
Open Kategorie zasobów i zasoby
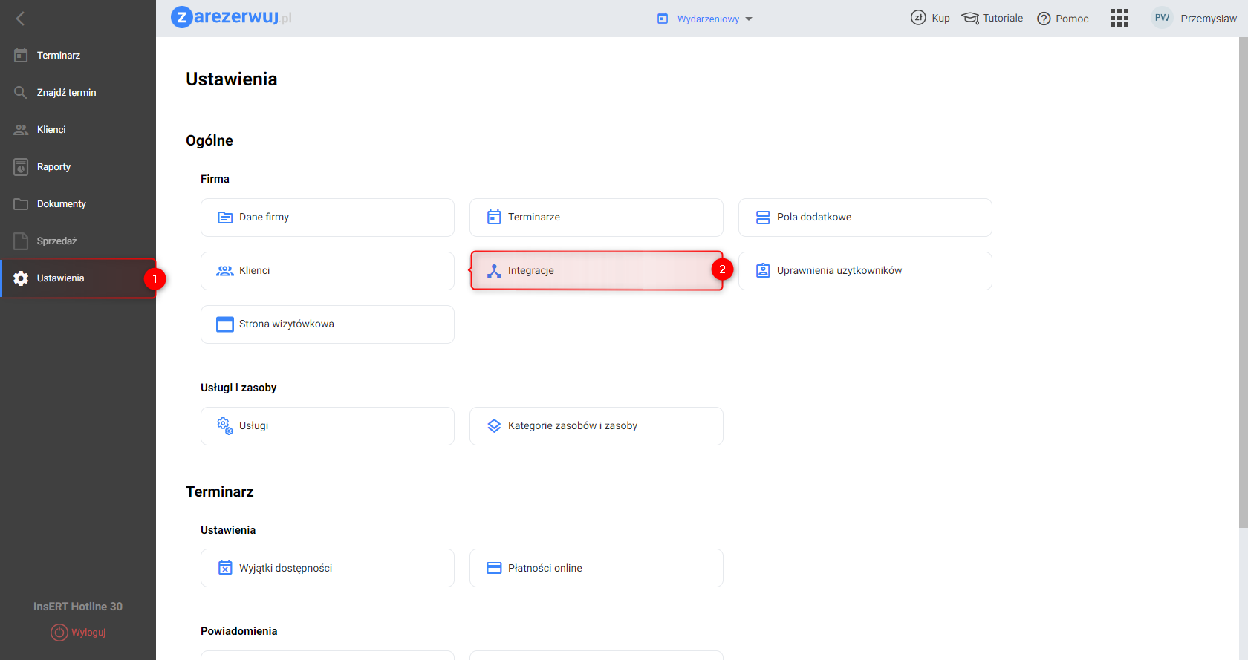[596, 426]
